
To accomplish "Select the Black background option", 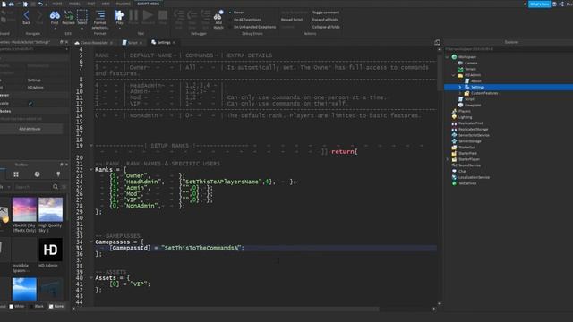I will pyautogui.click(x=37, y=306).
